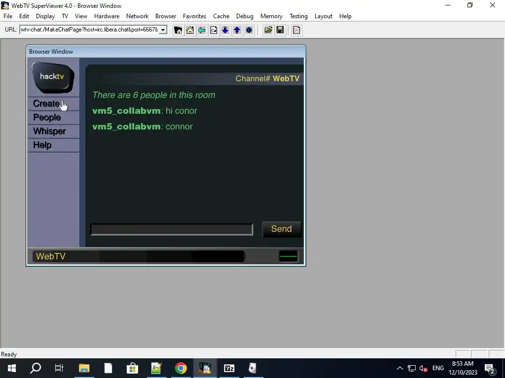Click Create in the chat sidebar

coord(53,104)
